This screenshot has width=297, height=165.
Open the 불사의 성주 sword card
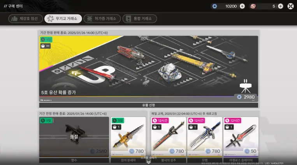click(x=169, y=137)
